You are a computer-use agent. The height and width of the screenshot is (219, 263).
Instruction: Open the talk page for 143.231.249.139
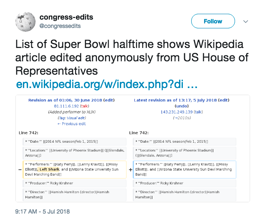coord(198,112)
